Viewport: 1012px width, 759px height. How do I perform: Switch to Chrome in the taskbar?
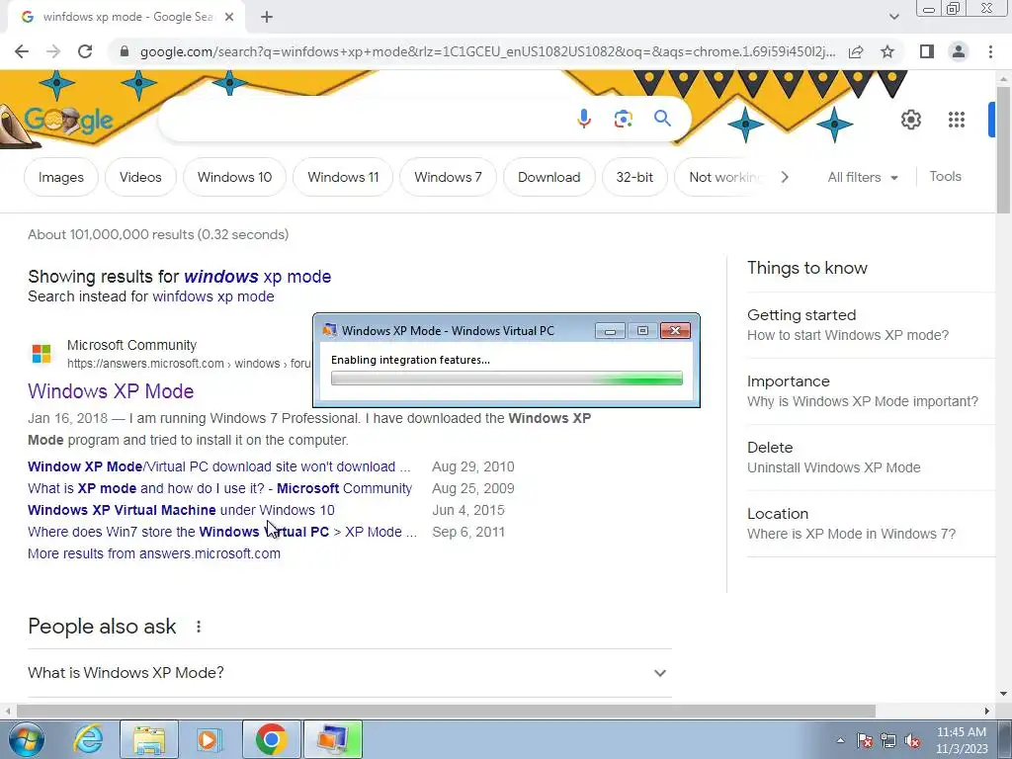click(271, 739)
